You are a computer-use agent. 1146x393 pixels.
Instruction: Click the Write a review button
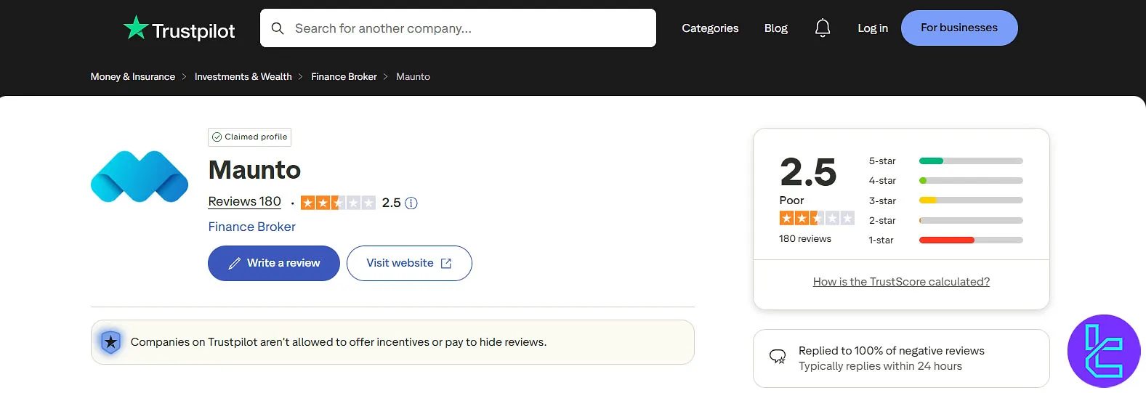click(274, 263)
